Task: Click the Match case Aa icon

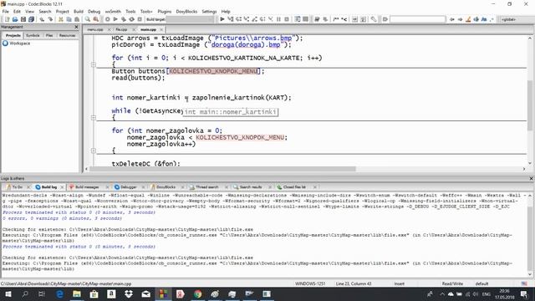Action: (x=484, y=19)
